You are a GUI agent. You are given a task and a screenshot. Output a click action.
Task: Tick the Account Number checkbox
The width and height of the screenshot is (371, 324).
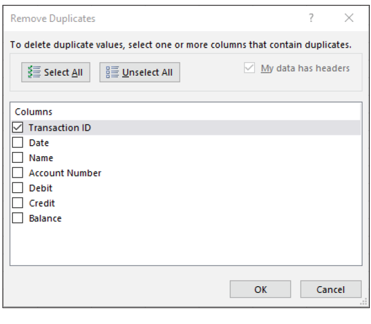tap(18, 173)
